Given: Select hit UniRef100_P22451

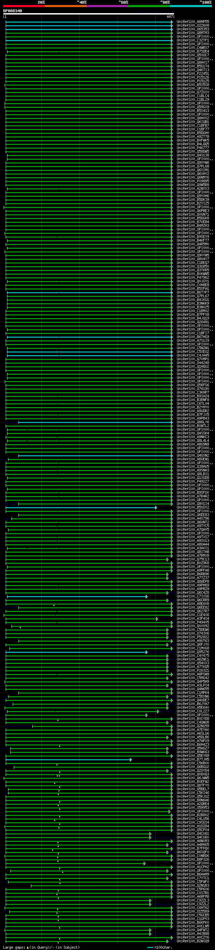Looking at the screenshot, I should pos(193,74).
